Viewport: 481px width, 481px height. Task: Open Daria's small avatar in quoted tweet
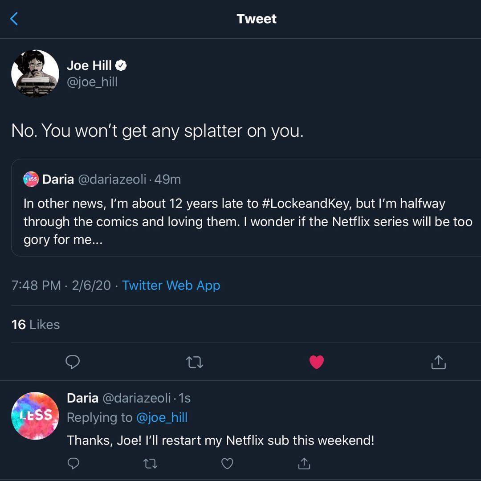coord(31,179)
